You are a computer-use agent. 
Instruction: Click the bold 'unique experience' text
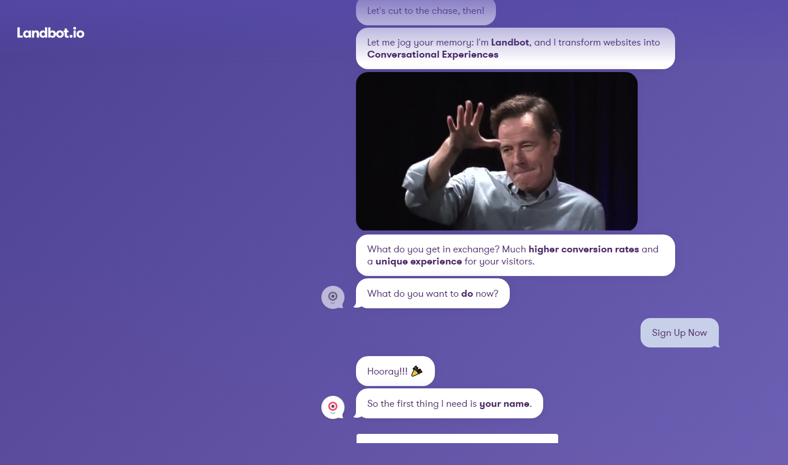point(418,262)
